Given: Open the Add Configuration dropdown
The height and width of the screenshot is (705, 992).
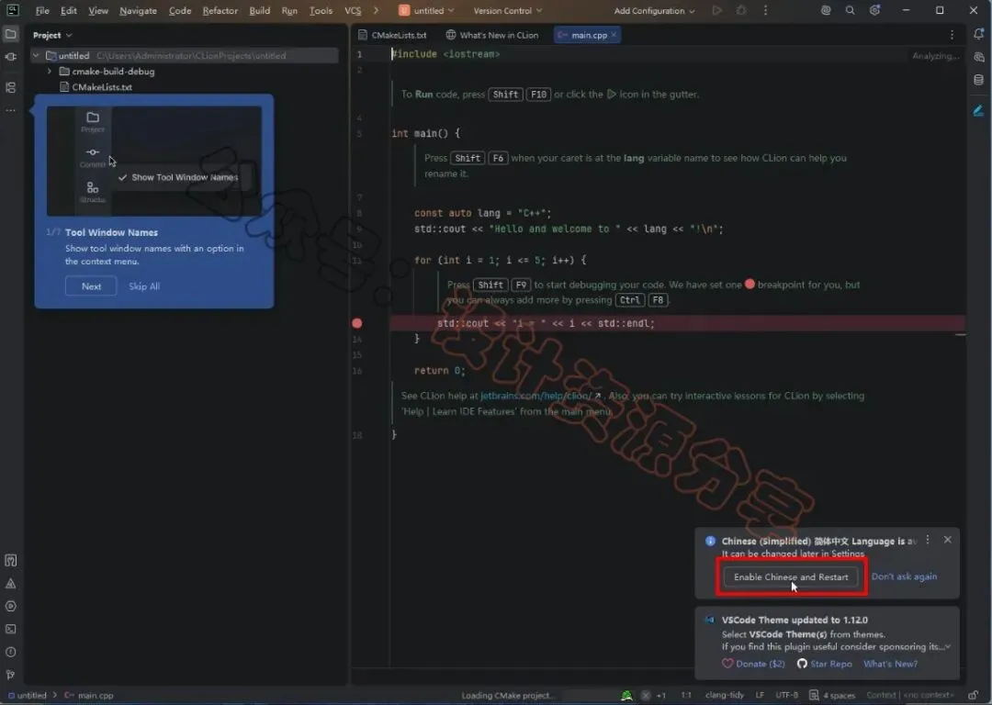Looking at the screenshot, I should coord(654,11).
